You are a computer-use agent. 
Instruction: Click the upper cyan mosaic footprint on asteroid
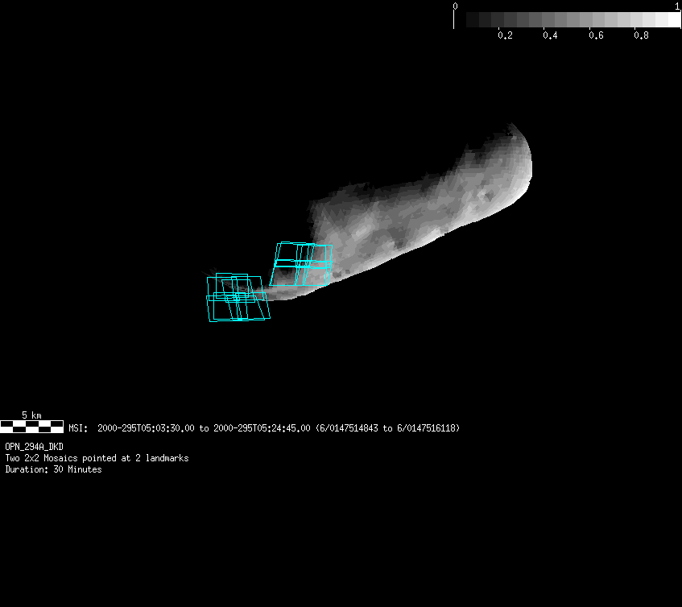[301, 264]
